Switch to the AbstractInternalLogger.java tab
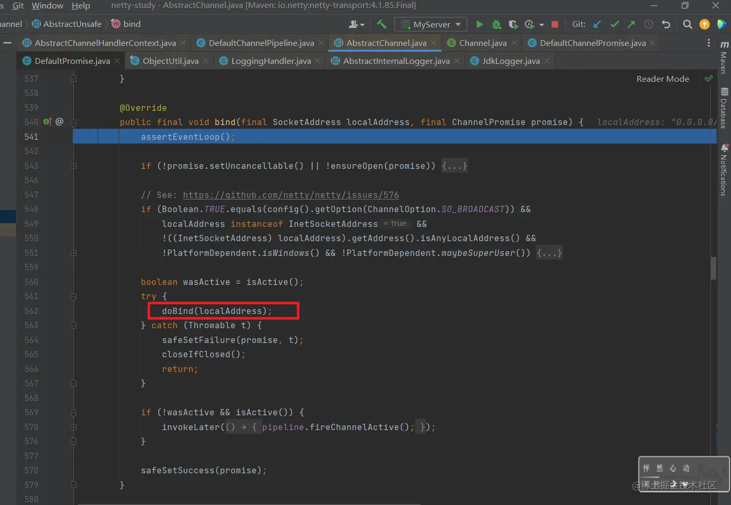Screen dimensions: 731x505 [396, 61]
